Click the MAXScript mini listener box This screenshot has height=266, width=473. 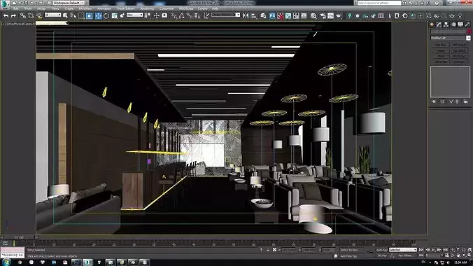(x=13, y=253)
